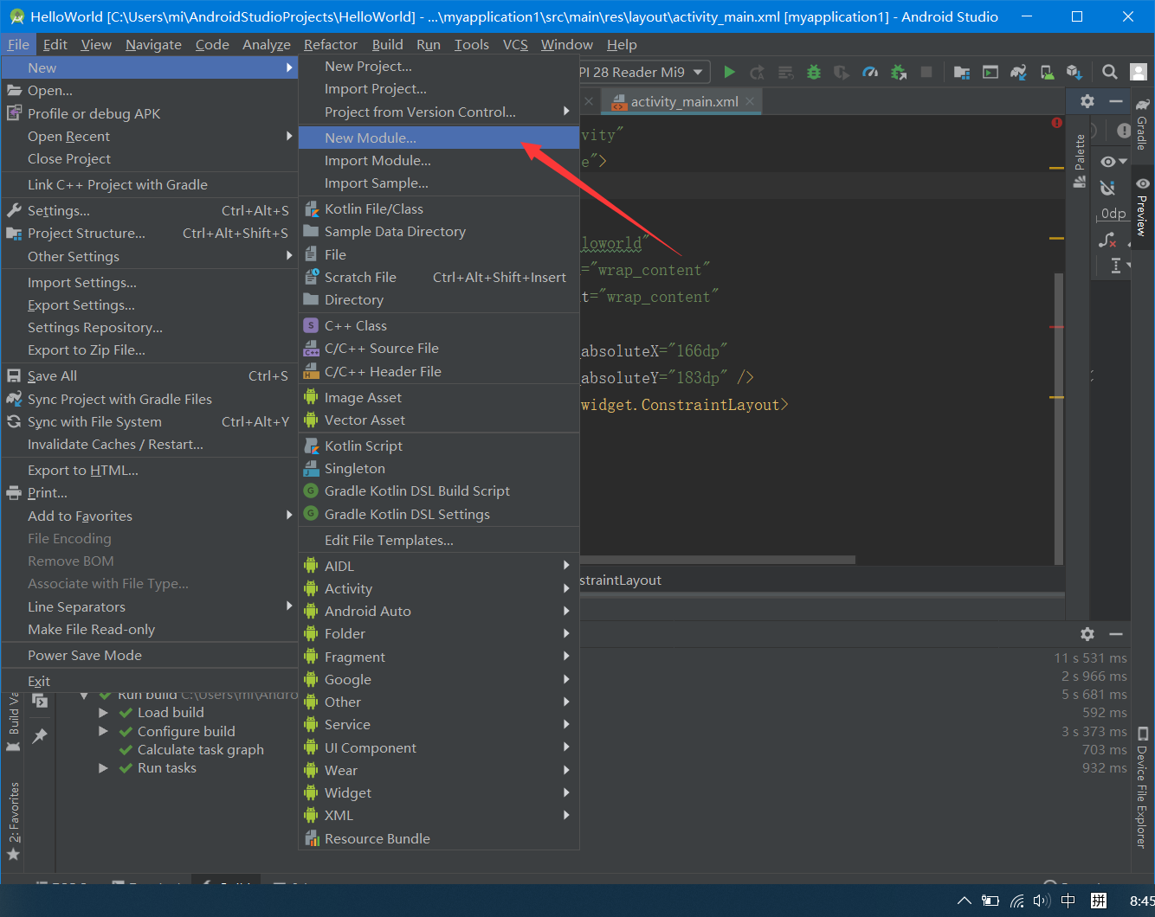Sync project with Gradle elephant icon
Image resolution: width=1155 pixels, height=917 pixels.
(1018, 72)
